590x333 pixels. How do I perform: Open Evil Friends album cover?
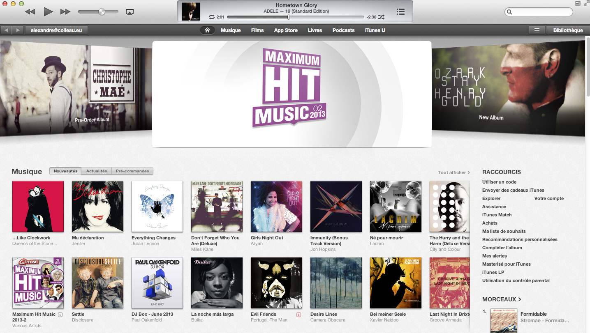click(x=276, y=283)
